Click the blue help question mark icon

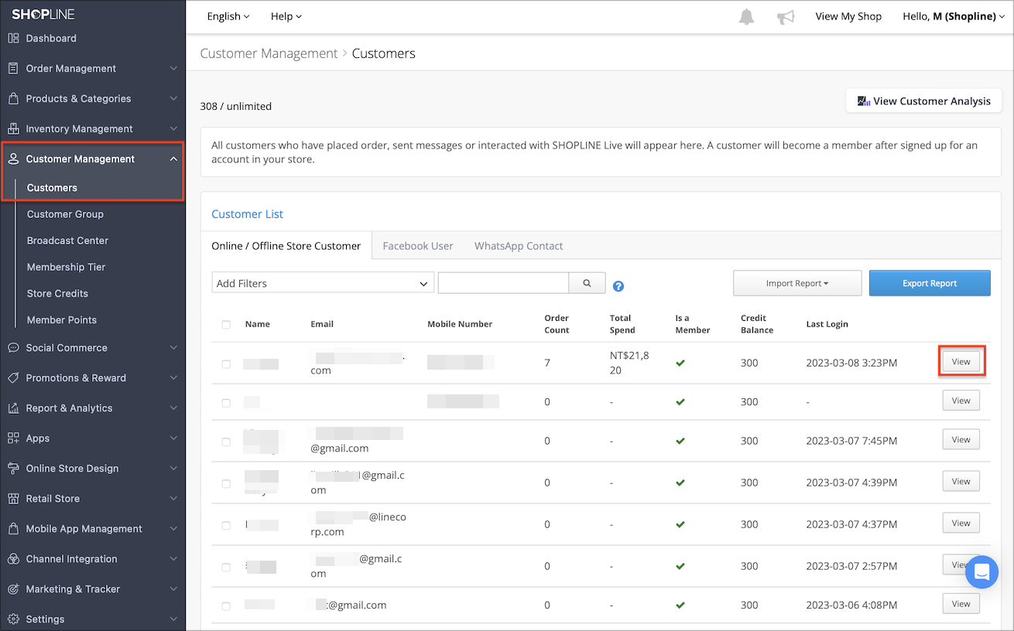(618, 286)
